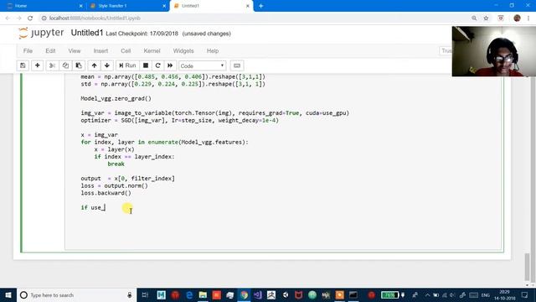The image size is (536, 302).
Task: Click the Chrome icon on the taskbar
Action: [244, 294]
